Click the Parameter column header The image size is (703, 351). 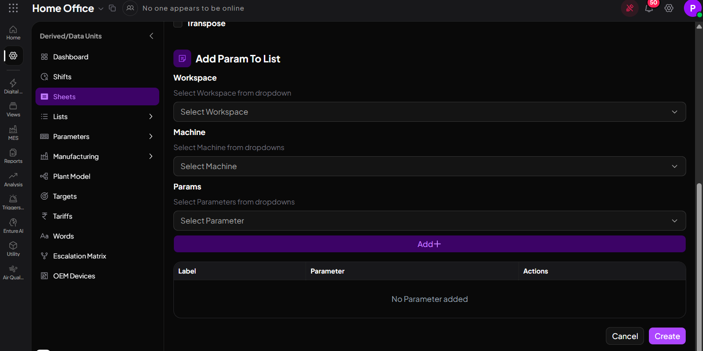tap(412, 271)
